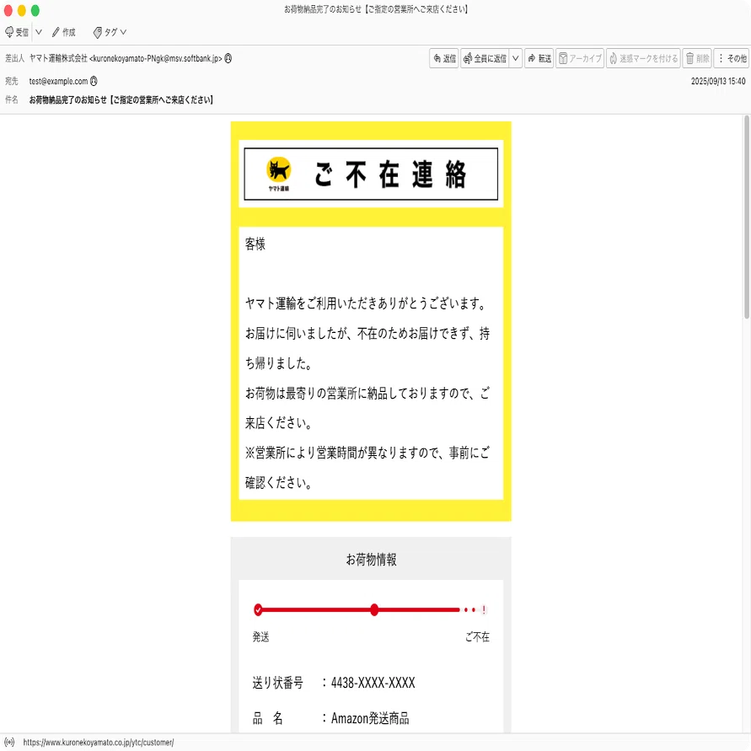This screenshot has width=751, height=751.
Task: Open the タグ (Tag) dropdown
Action: tap(110, 32)
